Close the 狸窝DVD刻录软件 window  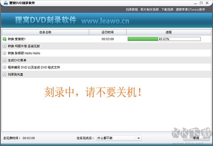[x=207, y=3]
